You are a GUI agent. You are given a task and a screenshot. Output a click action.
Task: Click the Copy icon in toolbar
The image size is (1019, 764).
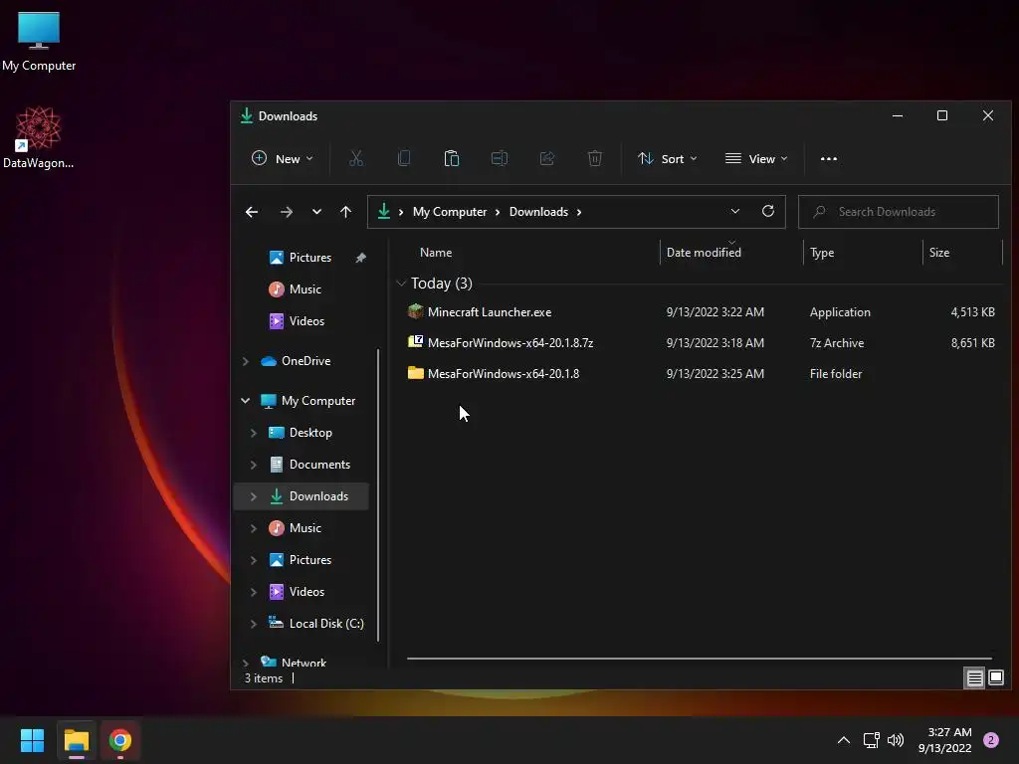pos(404,158)
